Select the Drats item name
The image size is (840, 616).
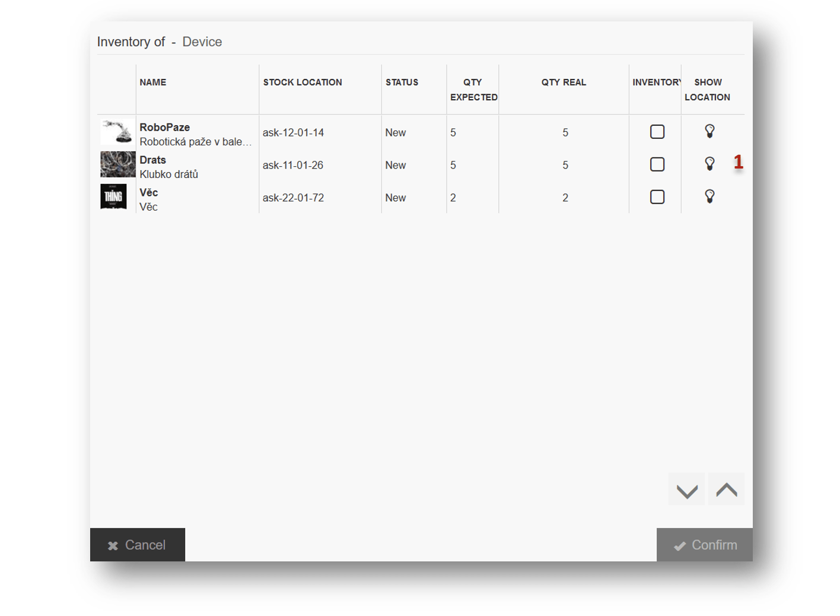point(153,160)
